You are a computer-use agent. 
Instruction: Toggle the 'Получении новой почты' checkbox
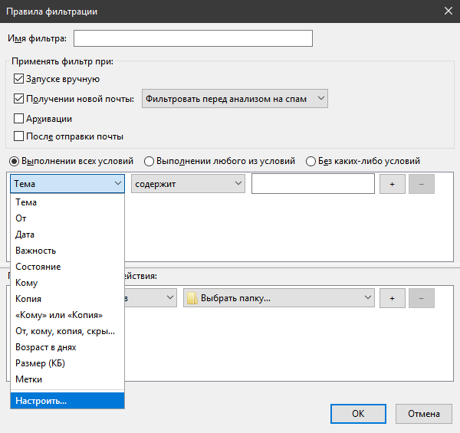coord(19,99)
